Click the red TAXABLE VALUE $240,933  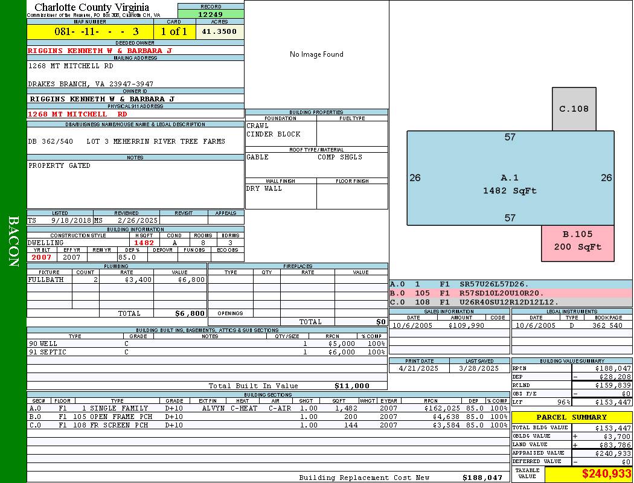pyautogui.click(x=606, y=473)
